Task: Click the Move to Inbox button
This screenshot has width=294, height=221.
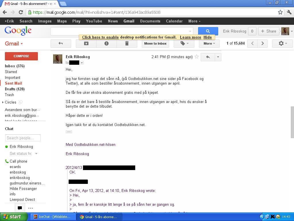Action: 155,43
